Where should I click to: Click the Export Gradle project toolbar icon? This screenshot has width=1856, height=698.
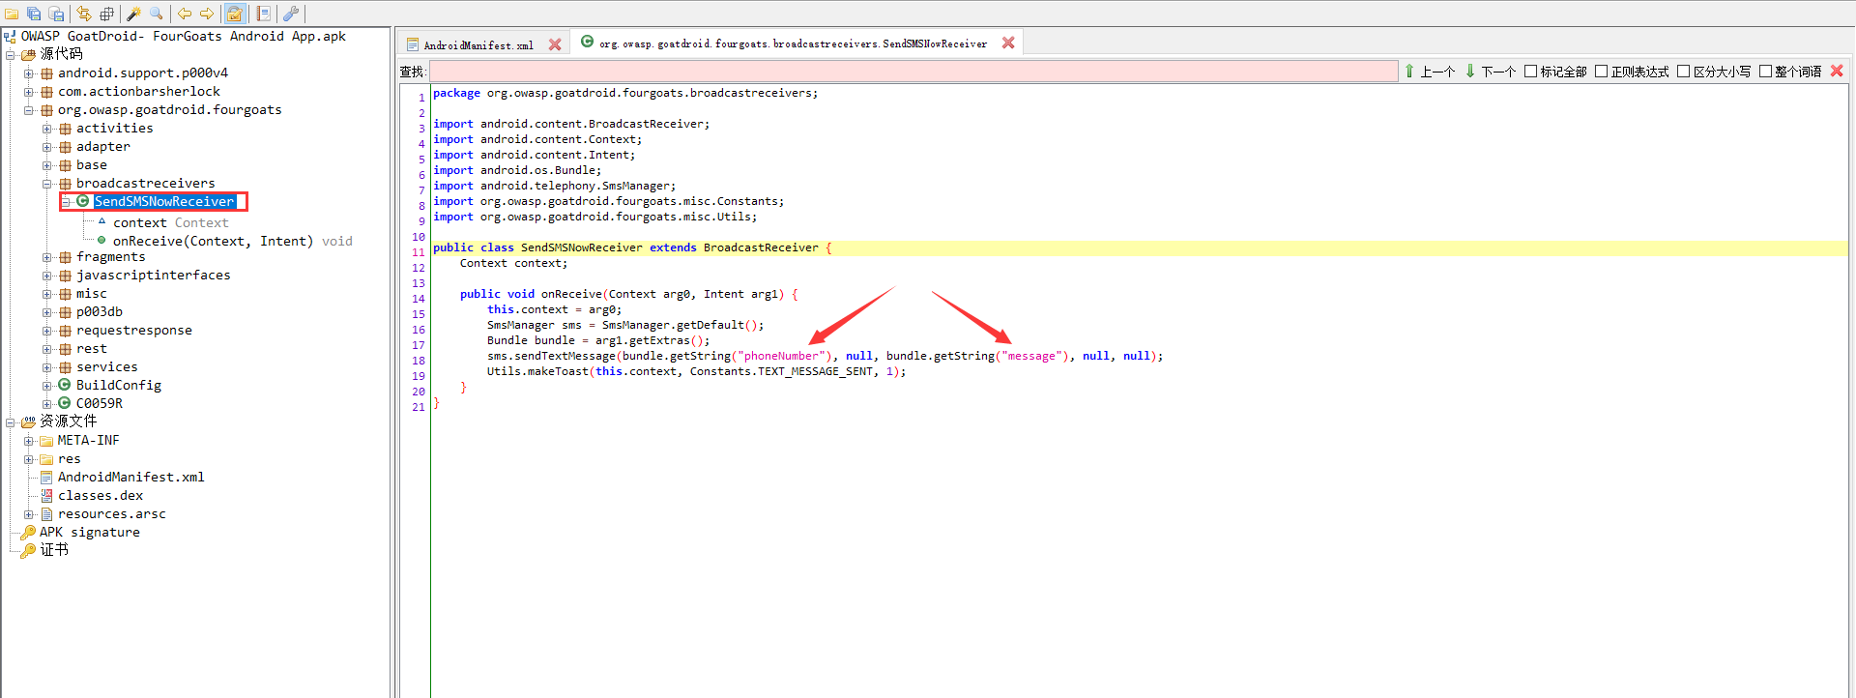[x=56, y=14]
